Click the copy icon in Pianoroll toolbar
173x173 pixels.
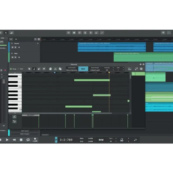tap(60, 69)
